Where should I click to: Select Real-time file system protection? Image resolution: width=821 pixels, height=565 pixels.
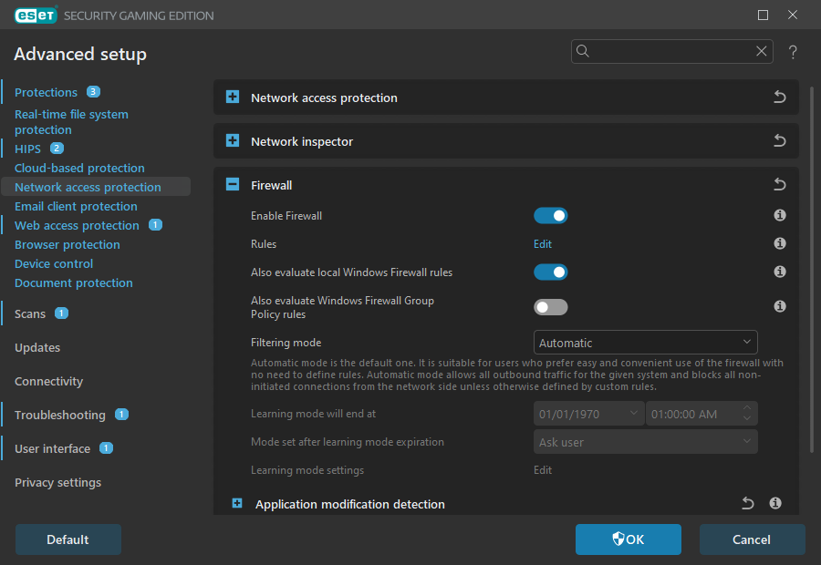(x=71, y=122)
